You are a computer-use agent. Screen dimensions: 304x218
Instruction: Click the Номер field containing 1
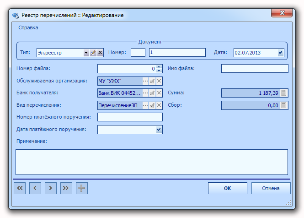tap(177, 53)
